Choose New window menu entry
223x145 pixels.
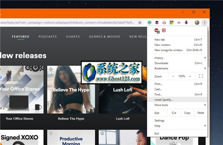(177, 45)
